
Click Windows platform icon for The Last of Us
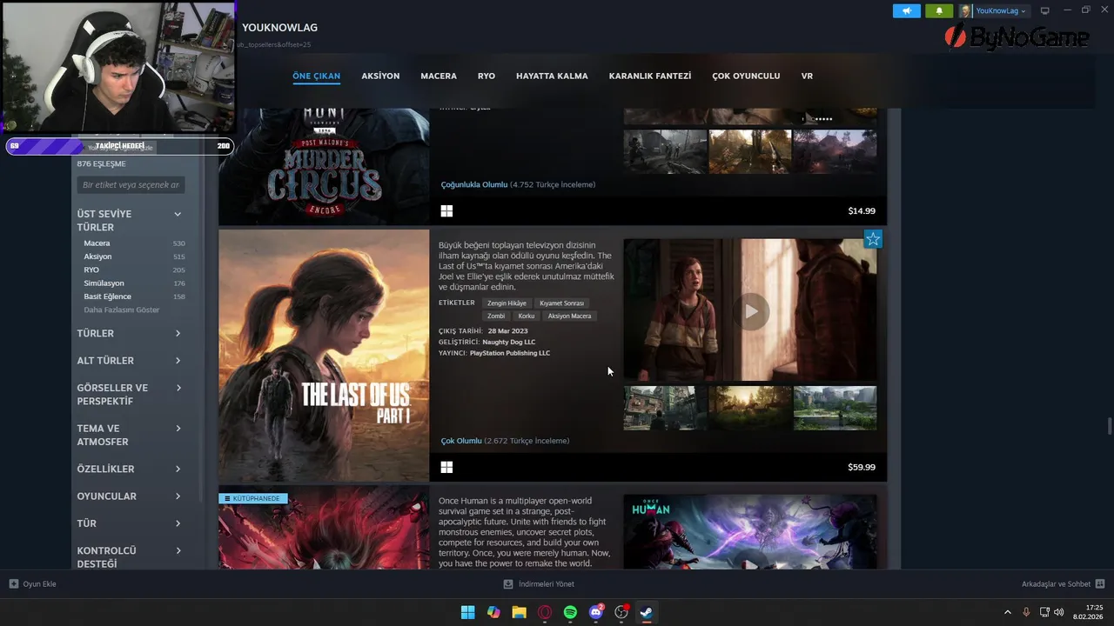(x=446, y=467)
